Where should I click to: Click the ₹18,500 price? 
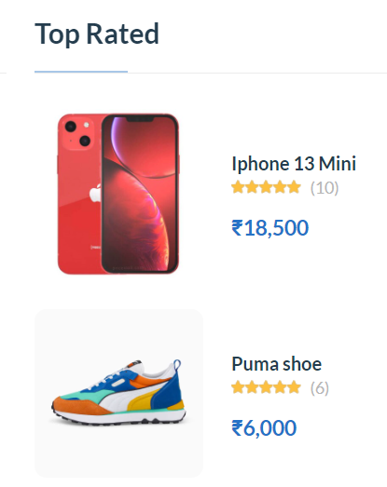tap(270, 227)
